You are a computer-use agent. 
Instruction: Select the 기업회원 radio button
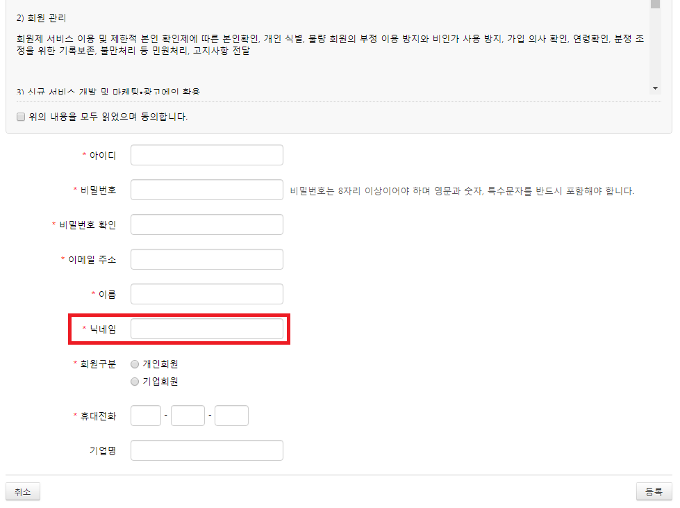135,382
